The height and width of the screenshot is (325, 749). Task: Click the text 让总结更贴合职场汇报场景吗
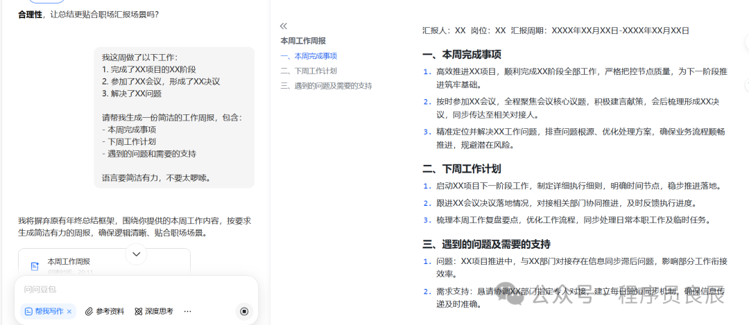click(x=104, y=15)
